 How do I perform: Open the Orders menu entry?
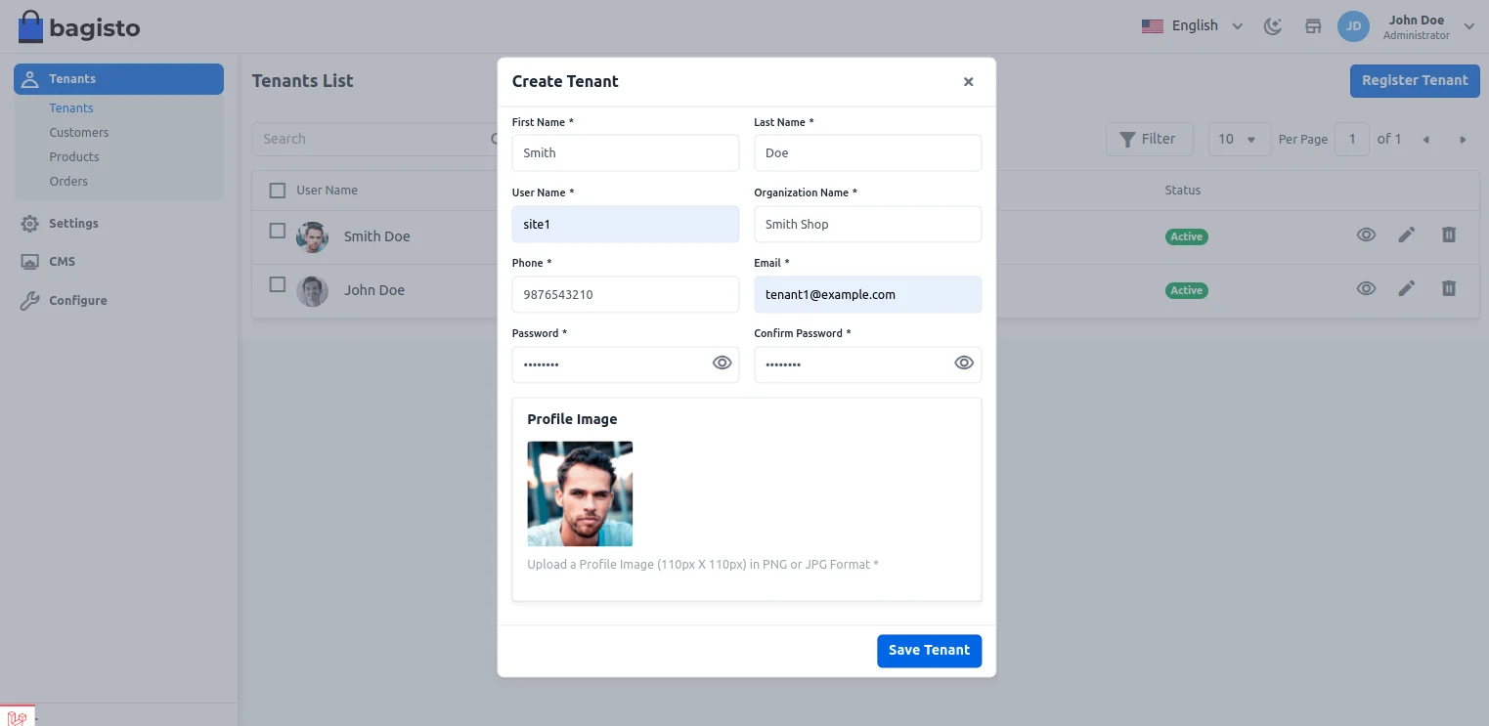point(68,181)
